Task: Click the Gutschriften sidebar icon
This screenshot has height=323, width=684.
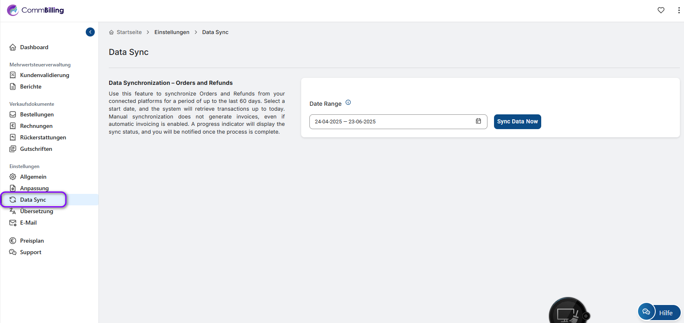Action: pos(13,149)
